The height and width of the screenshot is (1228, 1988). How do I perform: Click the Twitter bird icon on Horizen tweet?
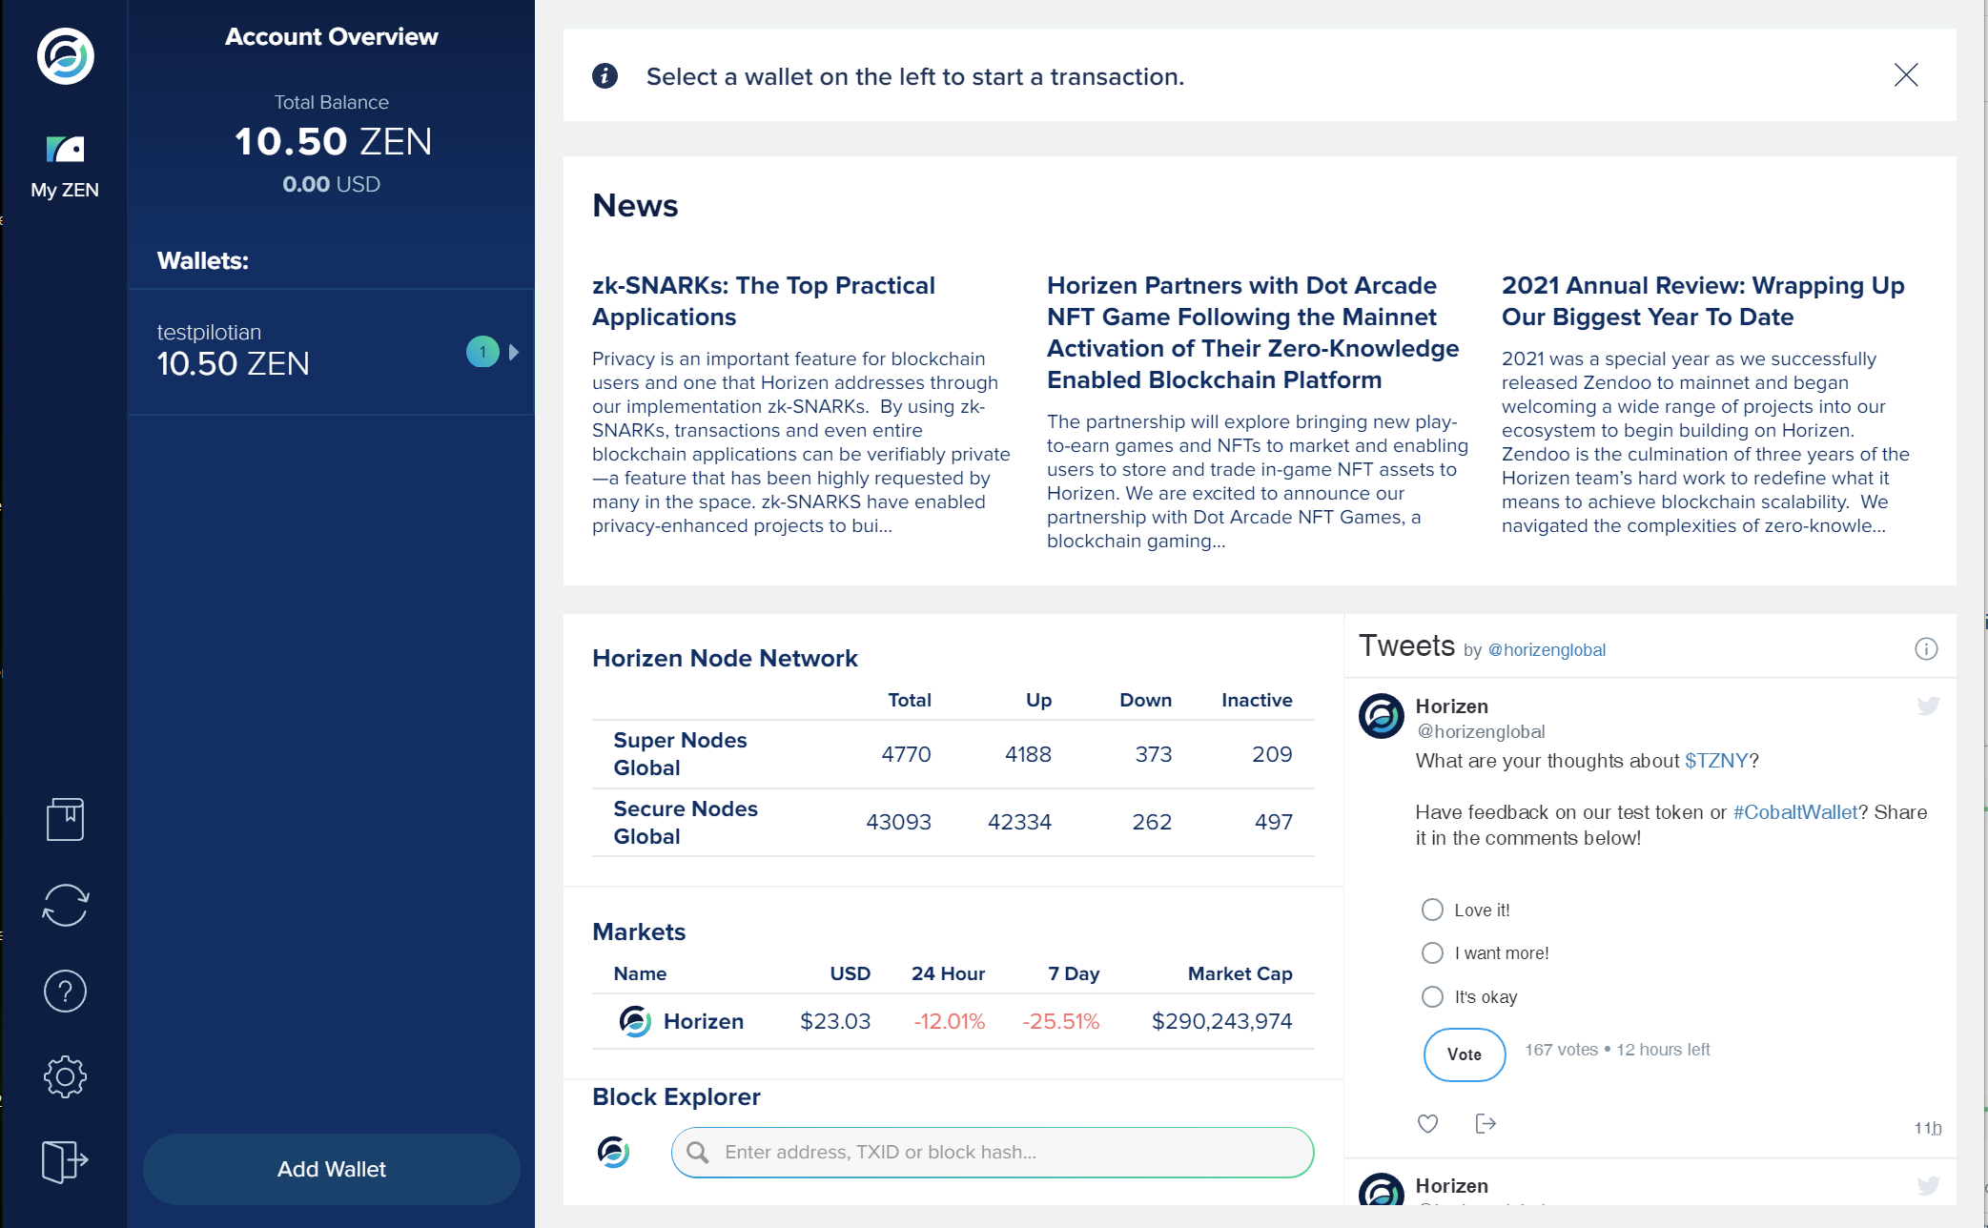(1928, 706)
